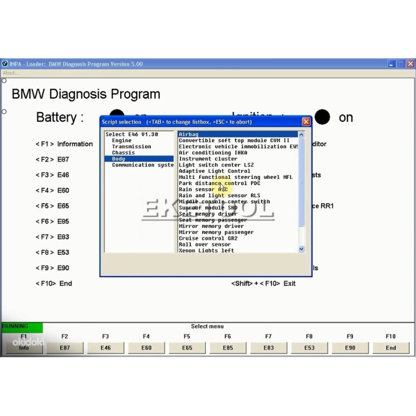The image size is (416, 416).
Task: Click the F4 E60 button
Action: [147, 347]
